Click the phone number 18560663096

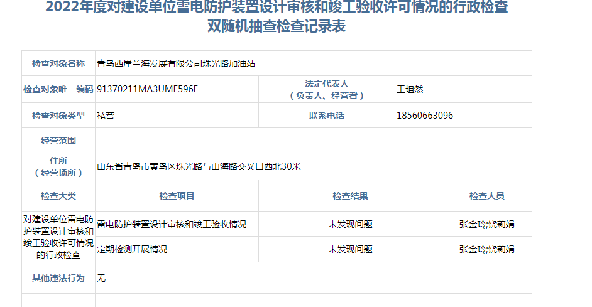click(425, 116)
